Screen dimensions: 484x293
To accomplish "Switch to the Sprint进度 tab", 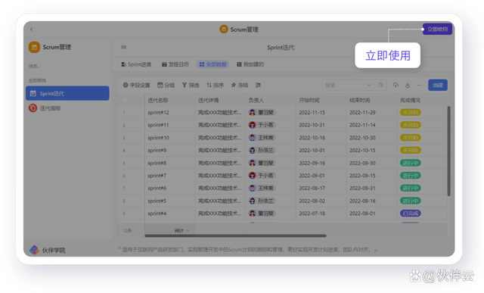I will pos(136,64).
